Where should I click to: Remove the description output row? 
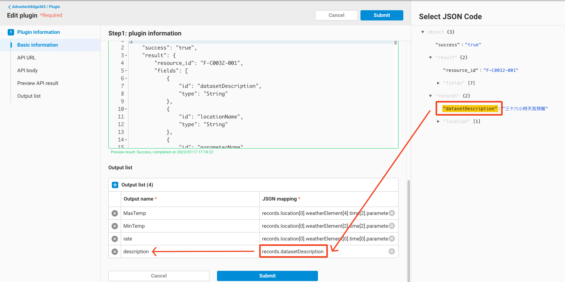click(115, 252)
